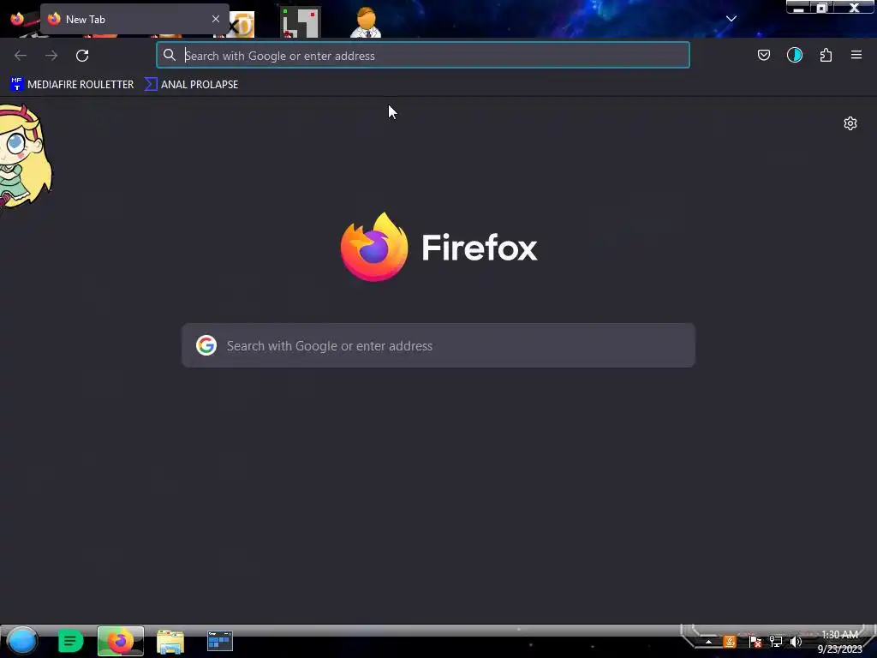The height and width of the screenshot is (658, 877).
Task: Open the green chat app in taskbar
Action: coord(70,641)
